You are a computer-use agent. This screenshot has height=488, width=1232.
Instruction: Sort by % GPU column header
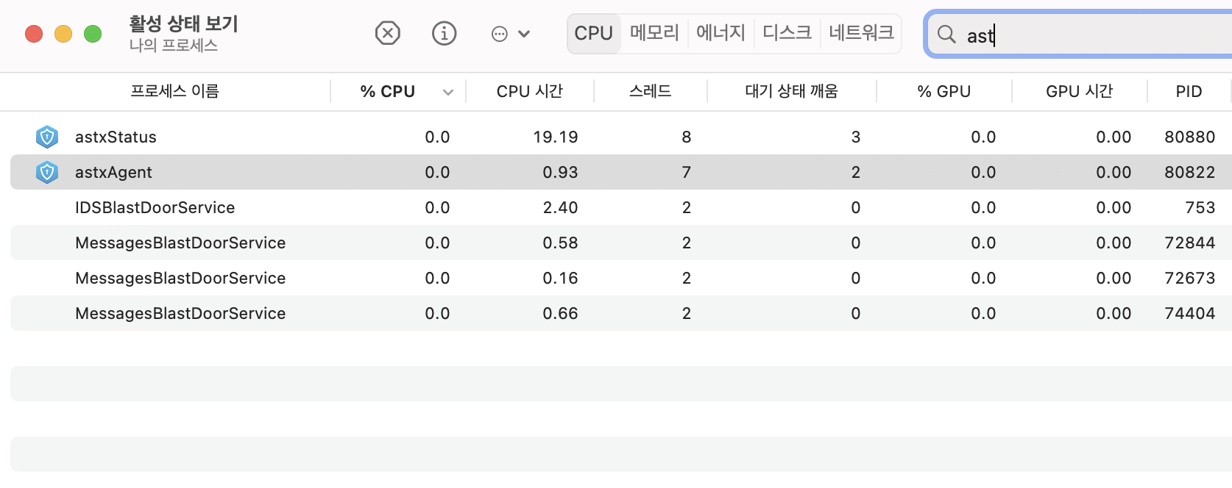point(944,91)
